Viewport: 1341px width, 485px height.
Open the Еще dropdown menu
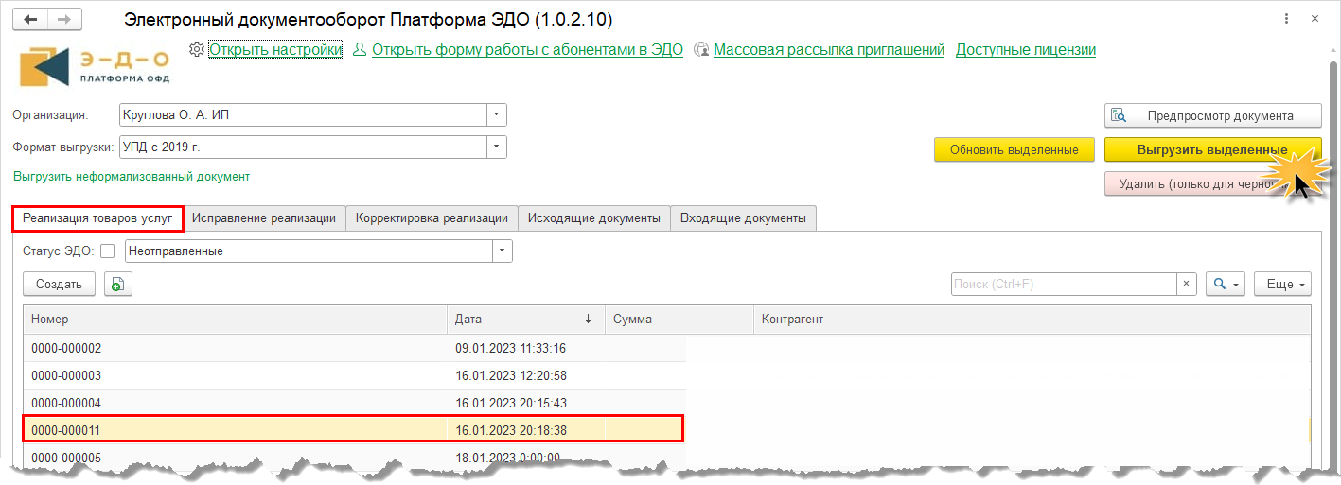[x=1282, y=284]
